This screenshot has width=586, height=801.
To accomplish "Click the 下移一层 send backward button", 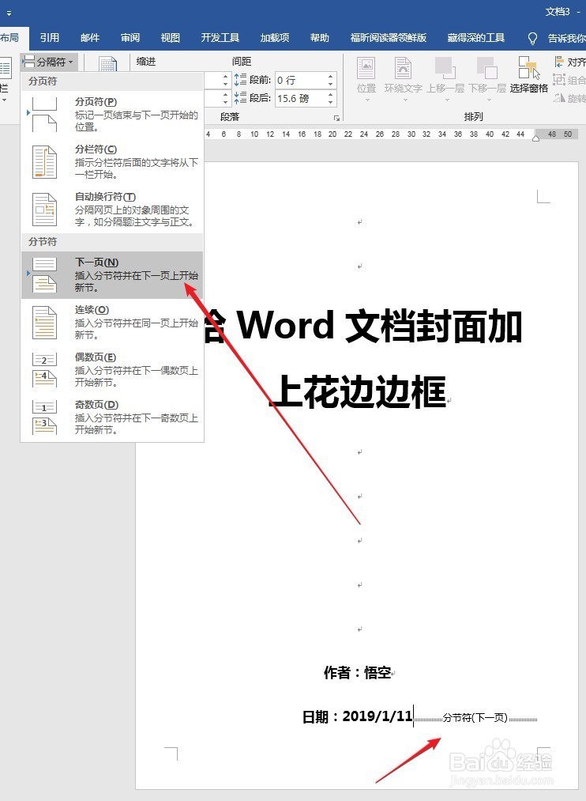I will coord(487,78).
